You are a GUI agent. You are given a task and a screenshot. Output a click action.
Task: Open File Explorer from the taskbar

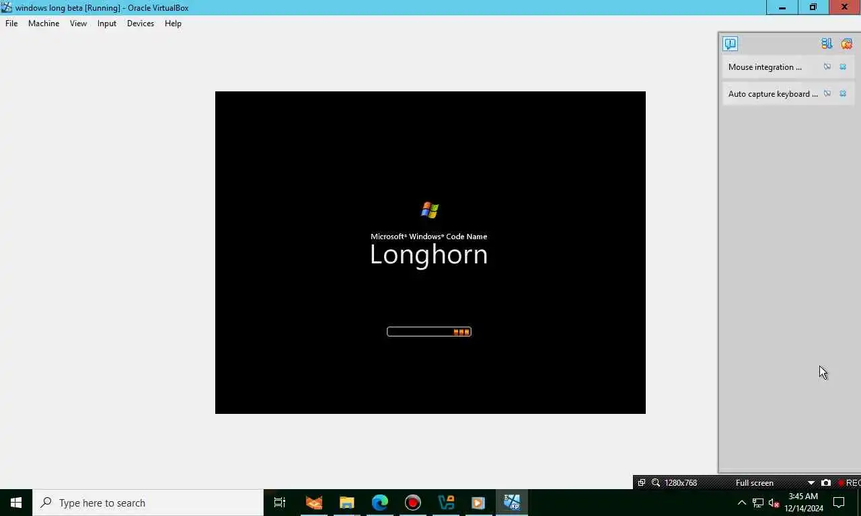pyautogui.click(x=347, y=503)
